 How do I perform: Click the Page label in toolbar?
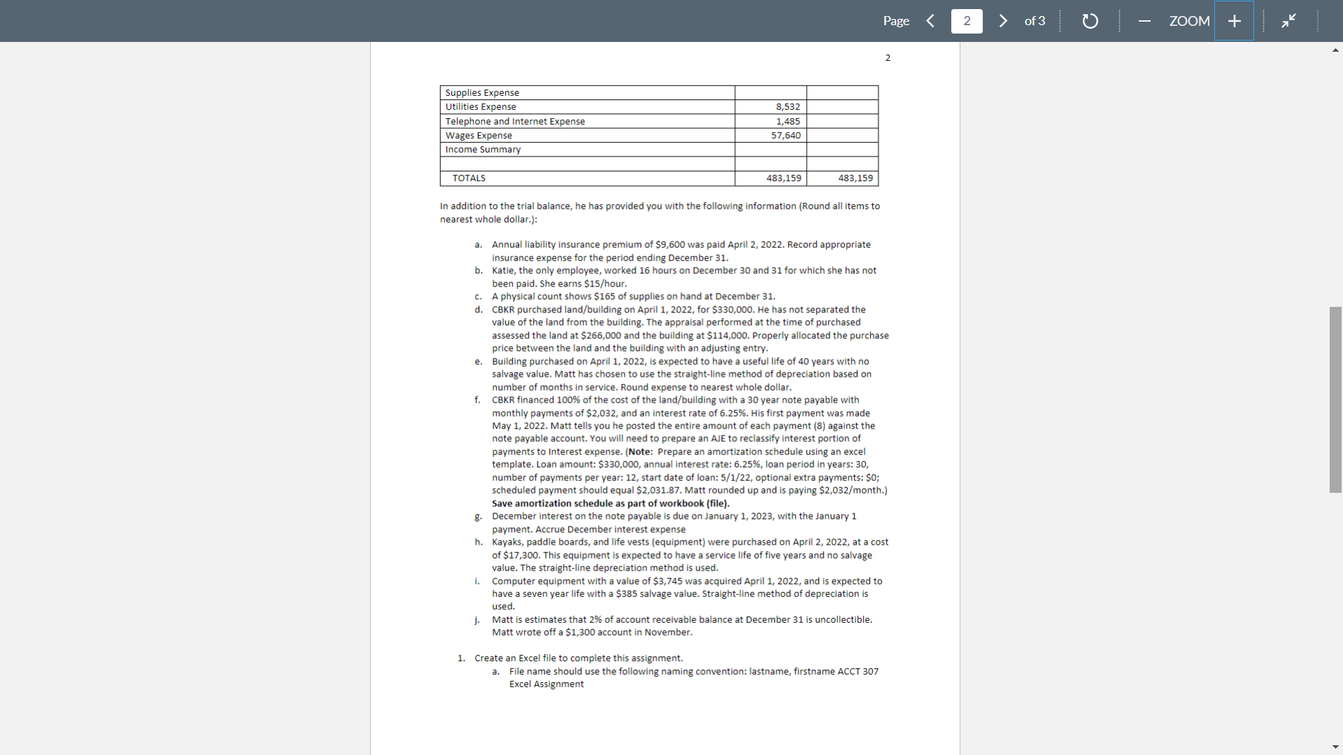[x=896, y=21]
